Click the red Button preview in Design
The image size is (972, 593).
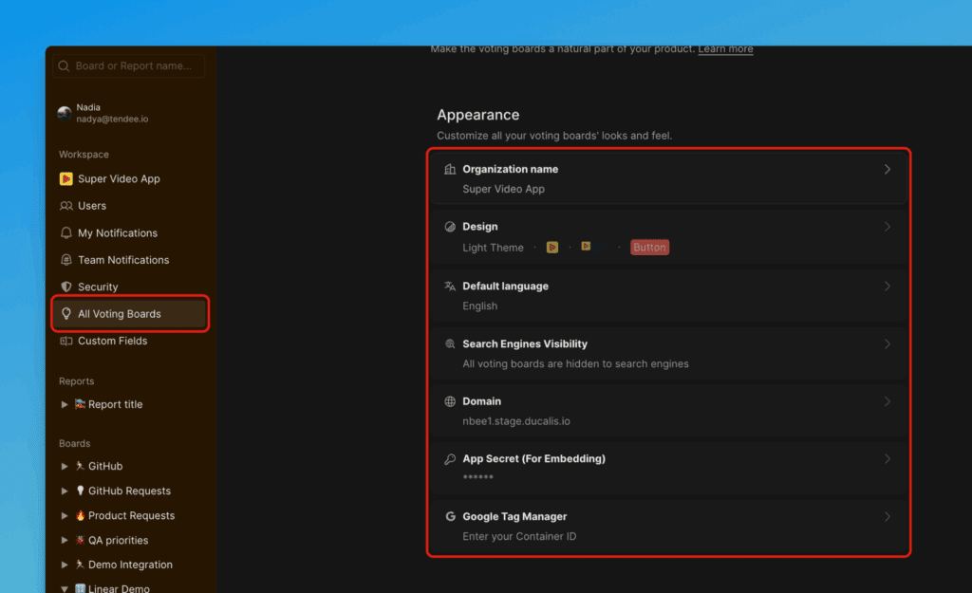649,248
